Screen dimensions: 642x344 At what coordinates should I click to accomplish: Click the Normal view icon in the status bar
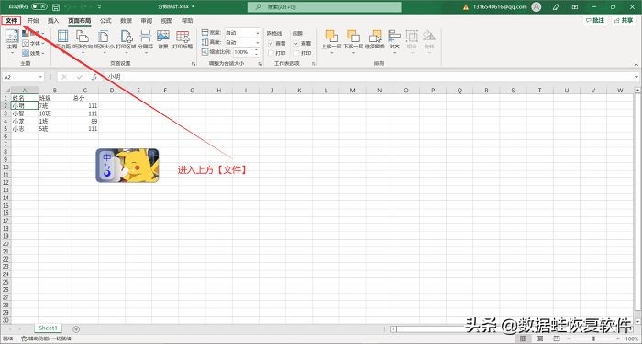pos(523,339)
